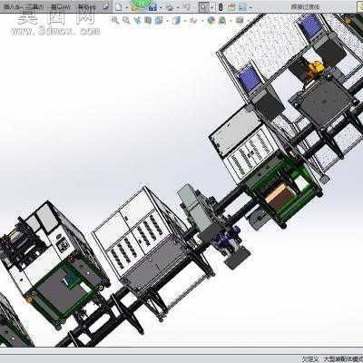
Task: Create a new document with the New icon
Action: point(119,7)
